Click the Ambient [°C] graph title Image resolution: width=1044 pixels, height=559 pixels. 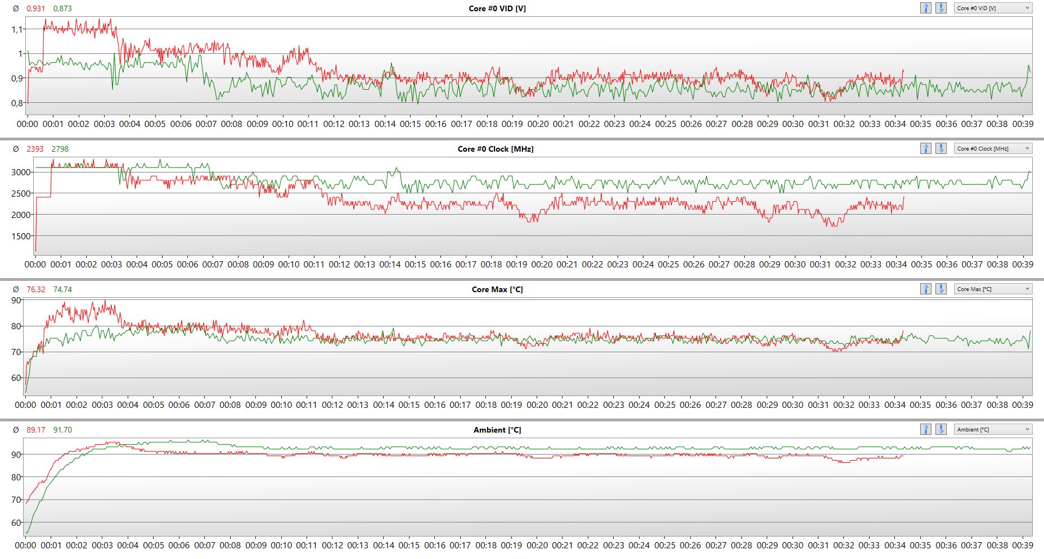click(x=497, y=430)
